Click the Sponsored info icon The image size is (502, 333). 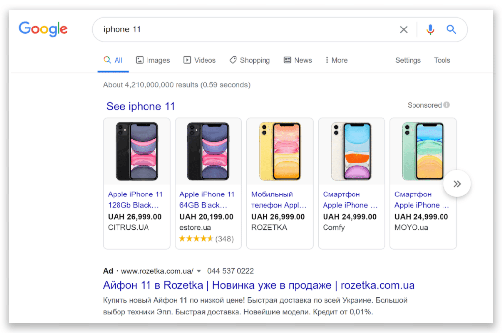pyautogui.click(x=446, y=105)
